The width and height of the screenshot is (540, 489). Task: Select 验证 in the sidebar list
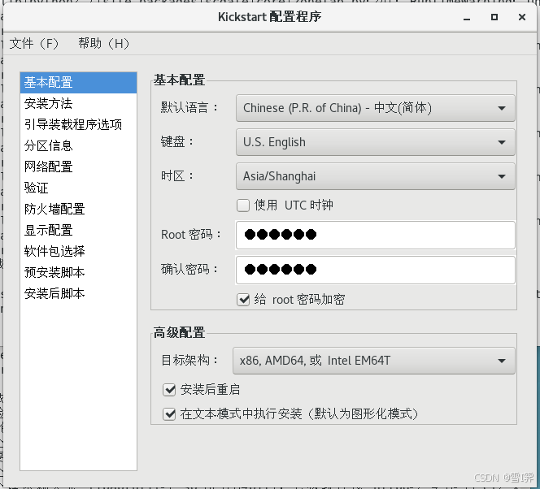(x=79, y=188)
